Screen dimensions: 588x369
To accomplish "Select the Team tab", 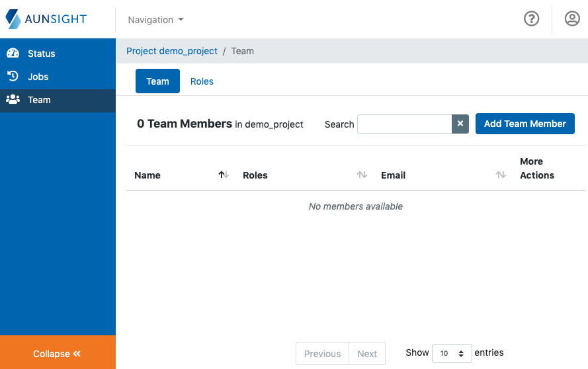I will pyautogui.click(x=157, y=81).
